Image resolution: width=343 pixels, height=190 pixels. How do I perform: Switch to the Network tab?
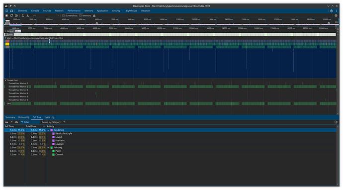click(59, 11)
